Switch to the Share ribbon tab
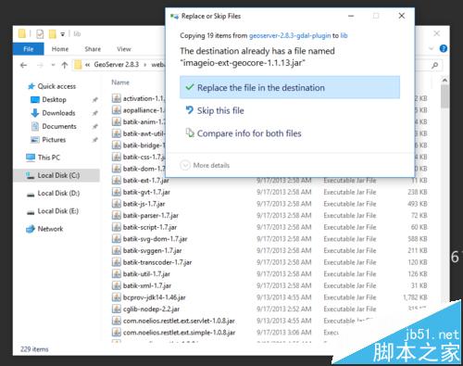463x366 pixels. (93, 49)
